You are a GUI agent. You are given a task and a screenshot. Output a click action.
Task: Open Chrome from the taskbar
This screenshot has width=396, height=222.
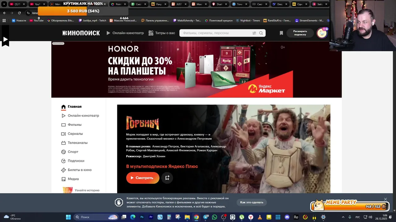tap(196, 217)
